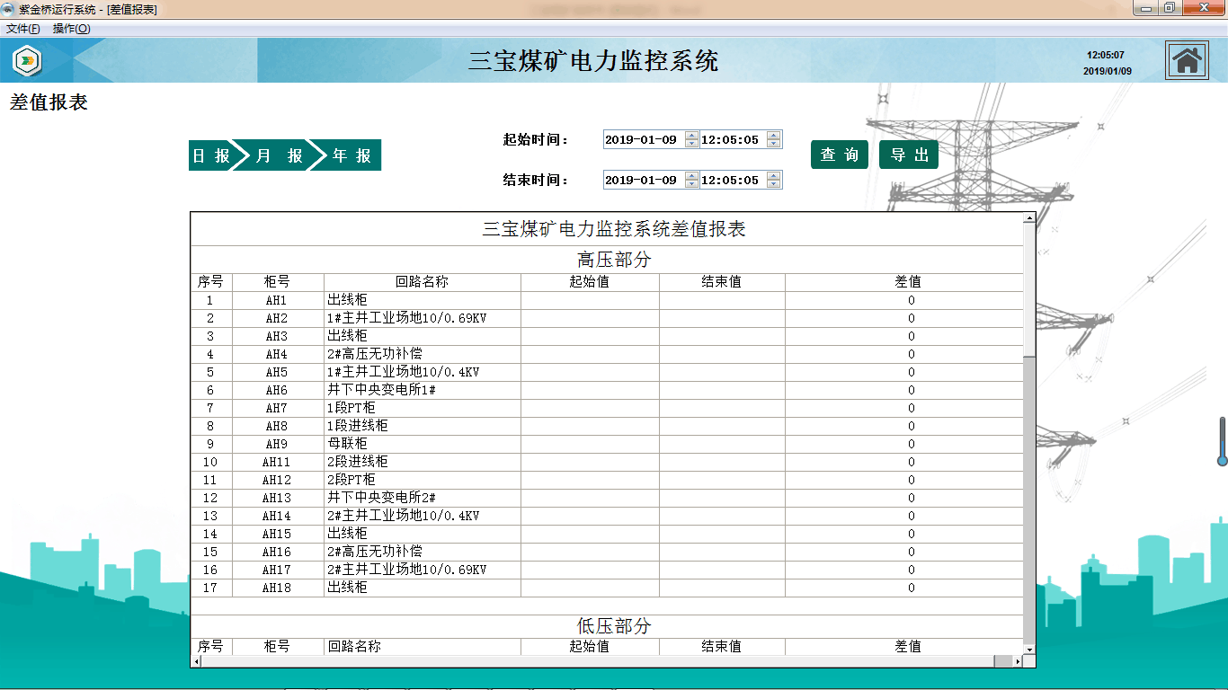
Task: Click the thermometer slider on the right edge
Action: pos(1222,441)
